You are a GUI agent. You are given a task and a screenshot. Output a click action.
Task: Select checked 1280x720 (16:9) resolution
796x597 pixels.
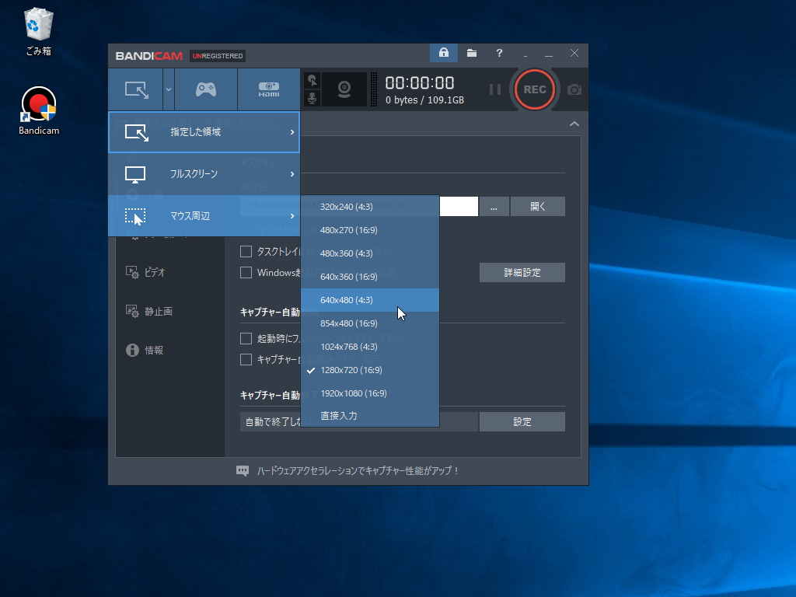(x=369, y=370)
